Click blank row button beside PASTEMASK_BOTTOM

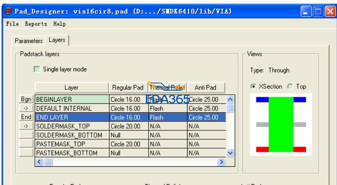pyautogui.click(x=26, y=153)
